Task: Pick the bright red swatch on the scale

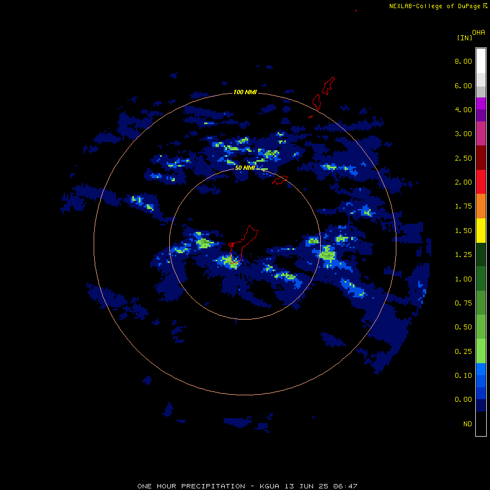Action: (481, 182)
